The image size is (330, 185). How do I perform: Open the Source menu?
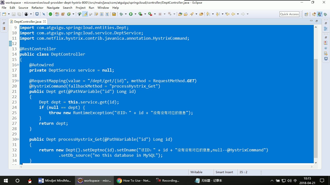click(23, 8)
